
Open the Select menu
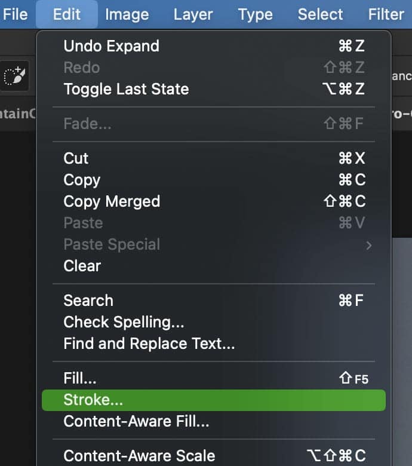pos(320,14)
